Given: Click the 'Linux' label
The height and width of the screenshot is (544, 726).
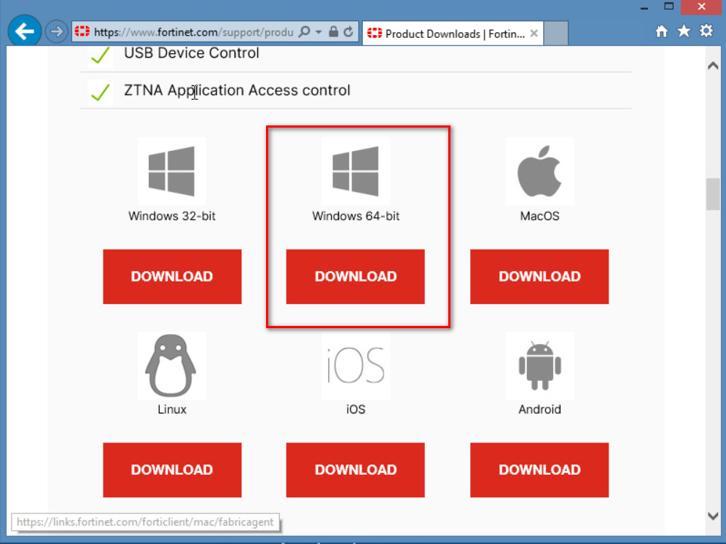Looking at the screenshot, I should click(172, 409).
